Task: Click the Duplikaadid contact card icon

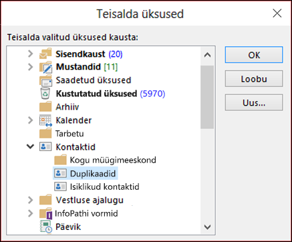Action: click(x=60, y=173)
